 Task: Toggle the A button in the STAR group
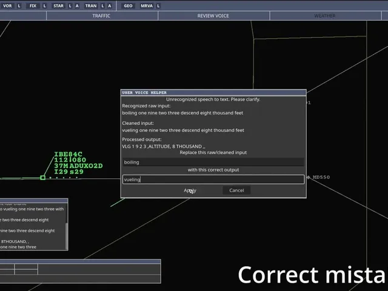point(77,5)
